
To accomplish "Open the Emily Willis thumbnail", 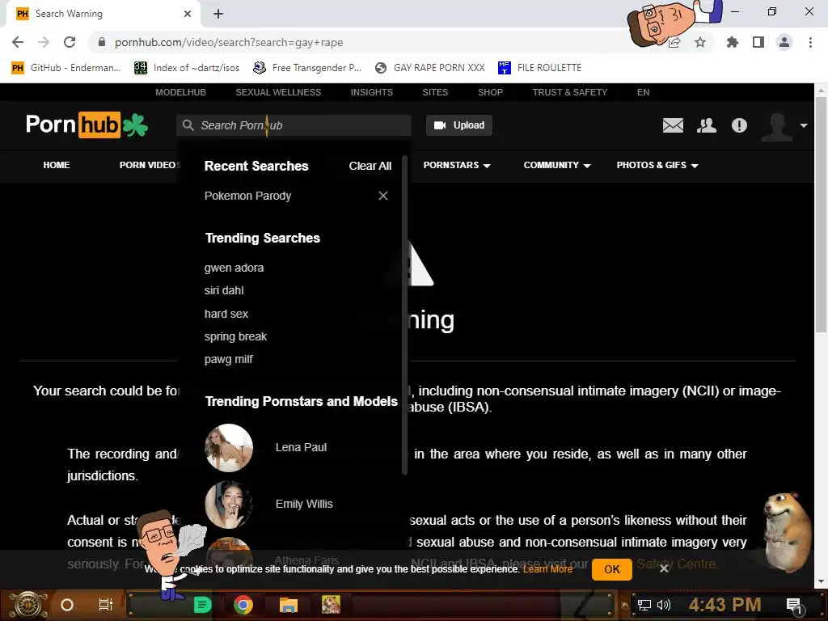I will pos(229,505).
